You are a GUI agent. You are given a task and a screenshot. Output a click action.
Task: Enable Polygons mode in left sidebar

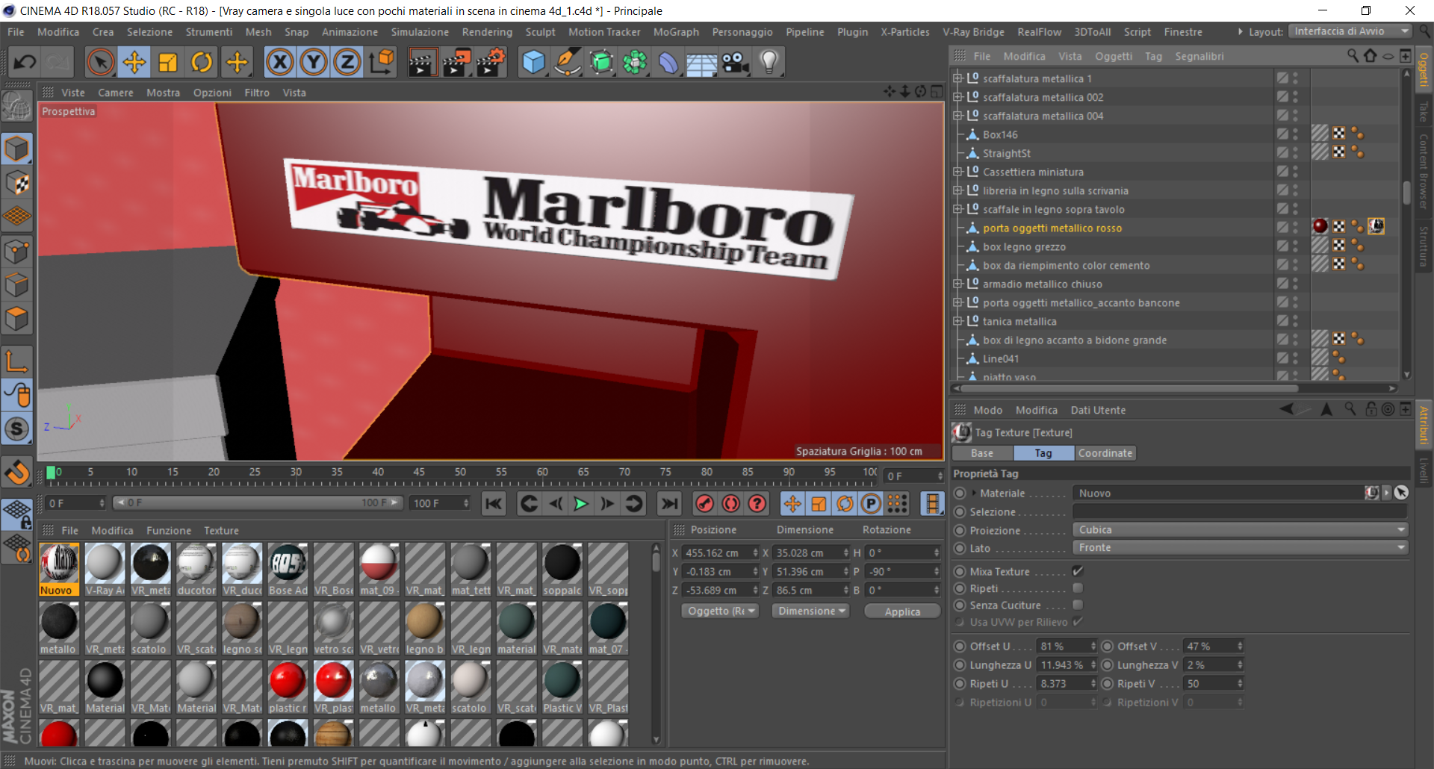[16, 318]
